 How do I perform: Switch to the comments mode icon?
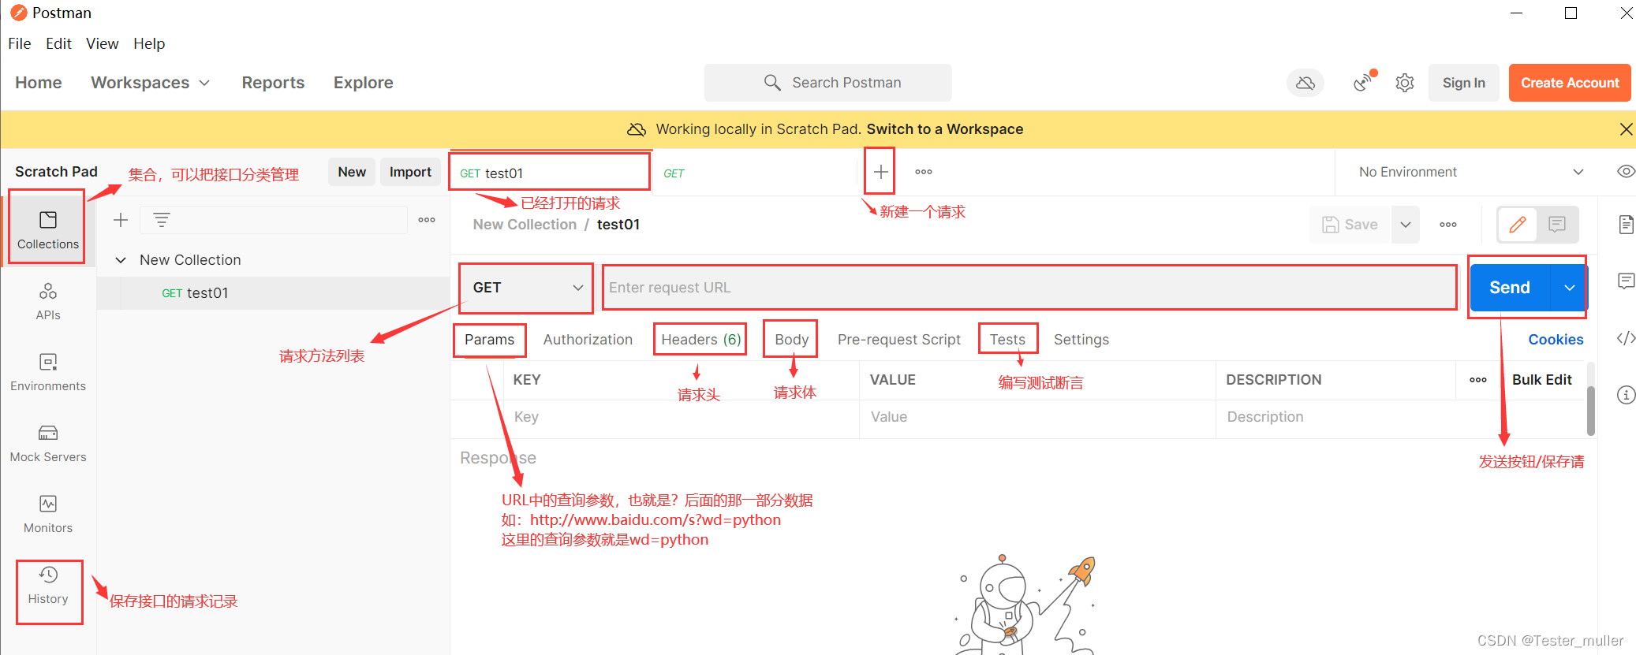point(1557,225)
